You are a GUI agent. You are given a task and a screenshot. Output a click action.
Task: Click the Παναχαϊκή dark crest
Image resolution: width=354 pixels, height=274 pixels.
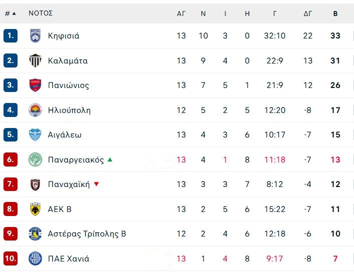35,184
